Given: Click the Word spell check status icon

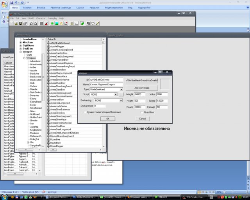Looking at the screenshot, I should point(43,192).
